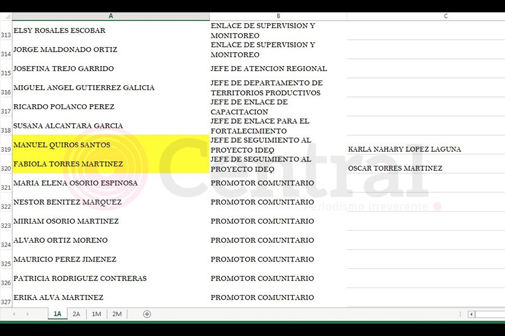Select PROYECTO IDEQ cell in row 320
505x336 pixels.
(x=278, y=164)
